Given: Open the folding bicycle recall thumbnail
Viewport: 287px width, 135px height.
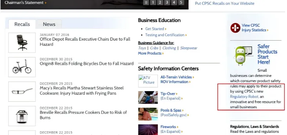Looking at the screenshot, I should click(22, 67).
